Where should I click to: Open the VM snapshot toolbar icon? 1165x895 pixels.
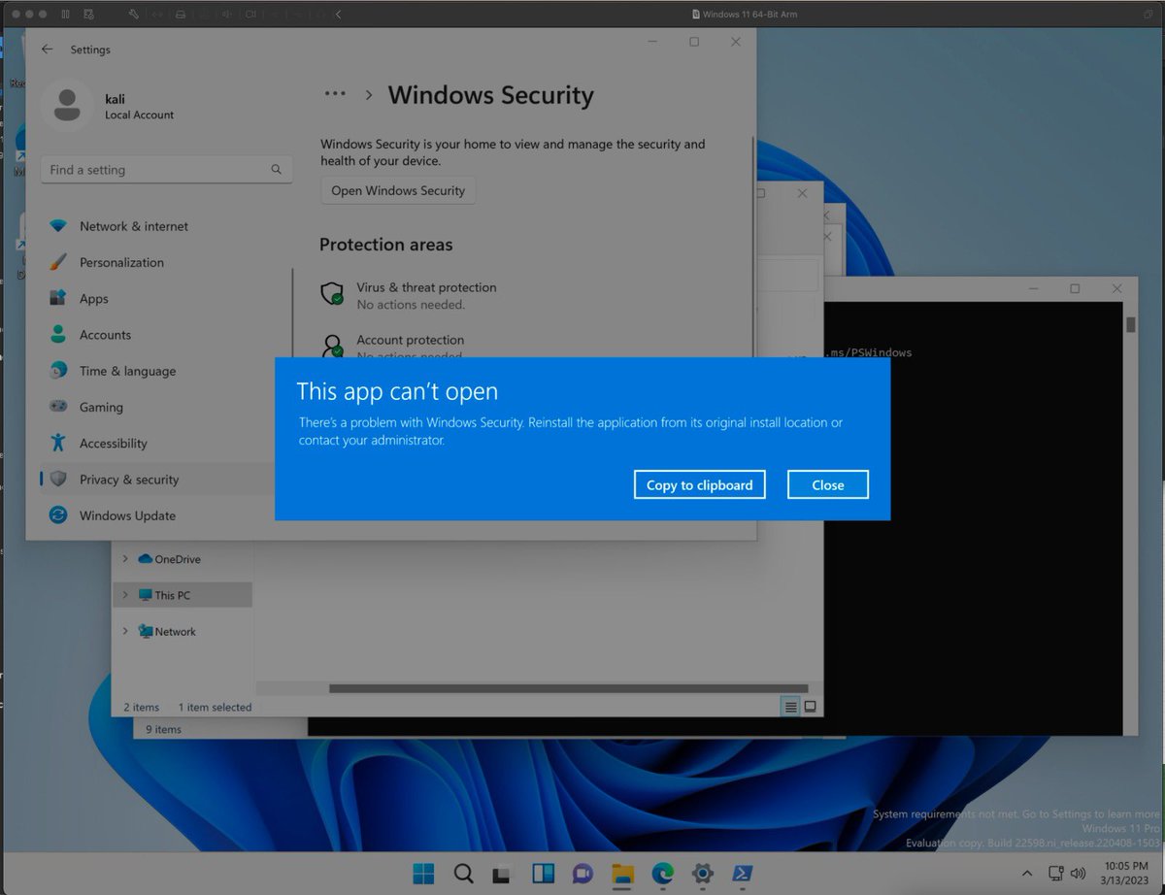pos(89,15)
